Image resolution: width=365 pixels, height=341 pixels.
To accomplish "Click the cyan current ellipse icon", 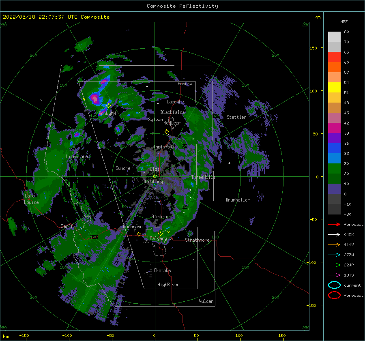I will (334, 285).
